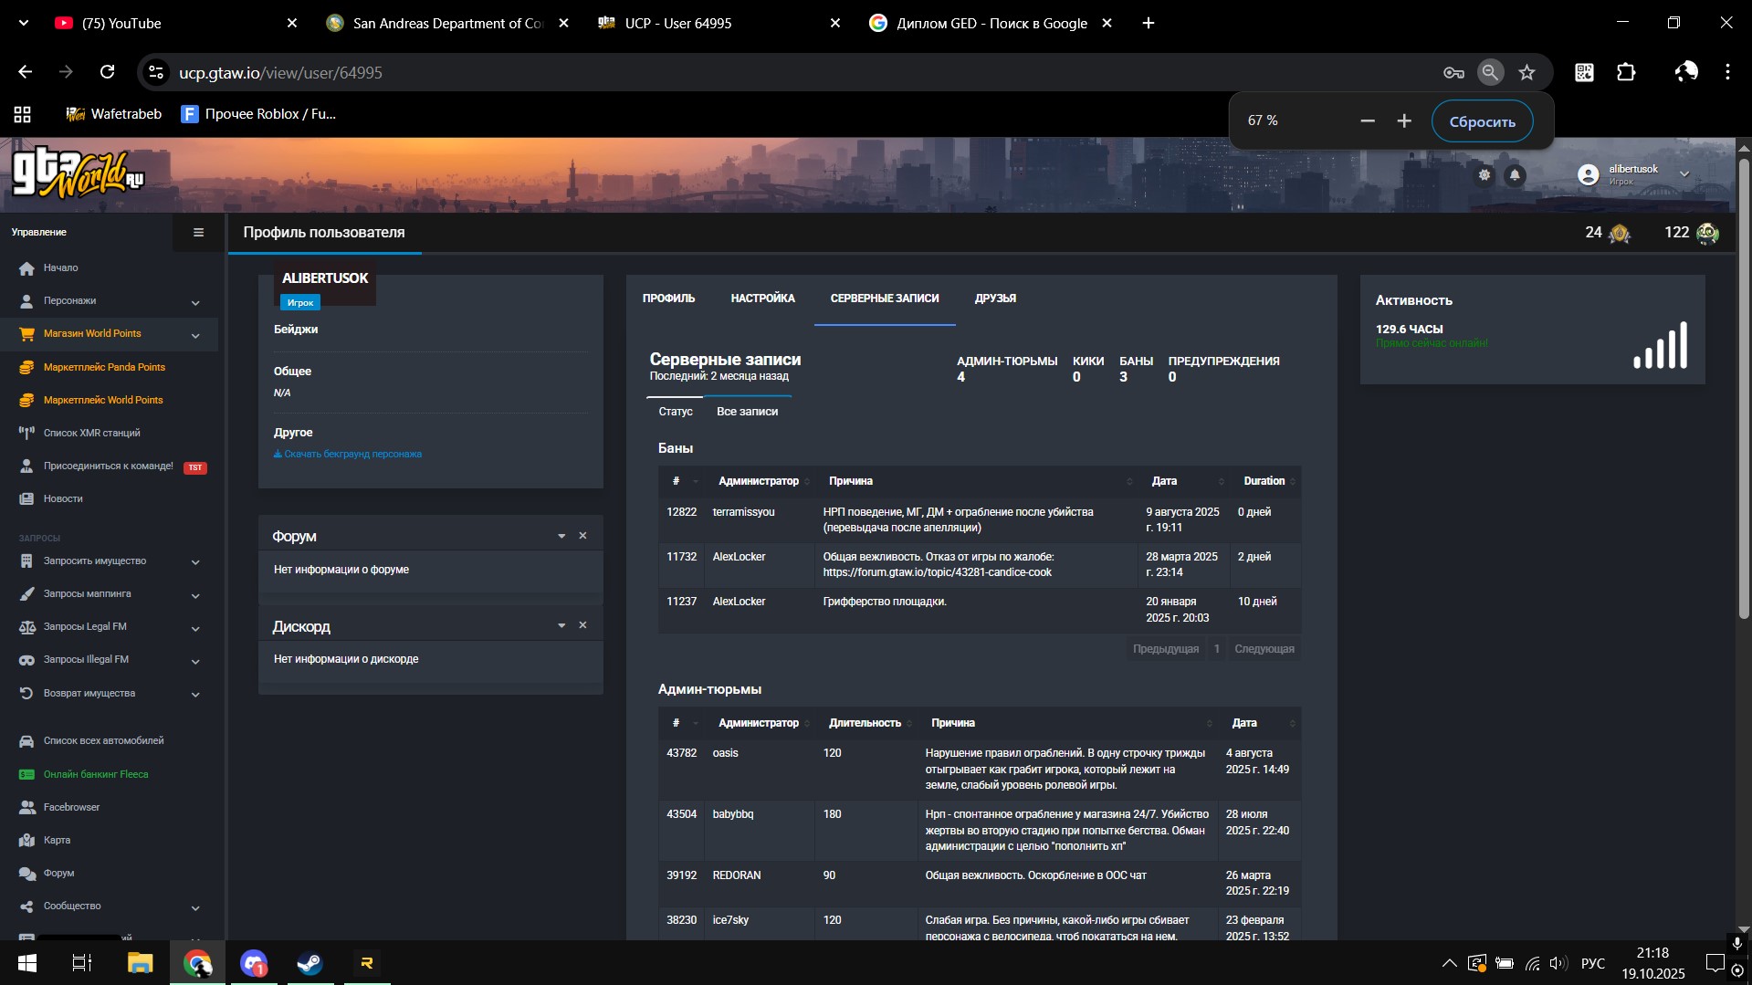Viewport: 1752px width, 985px height.
Task: Close the Форум panel with X
Action: click(x=582, y=536)
